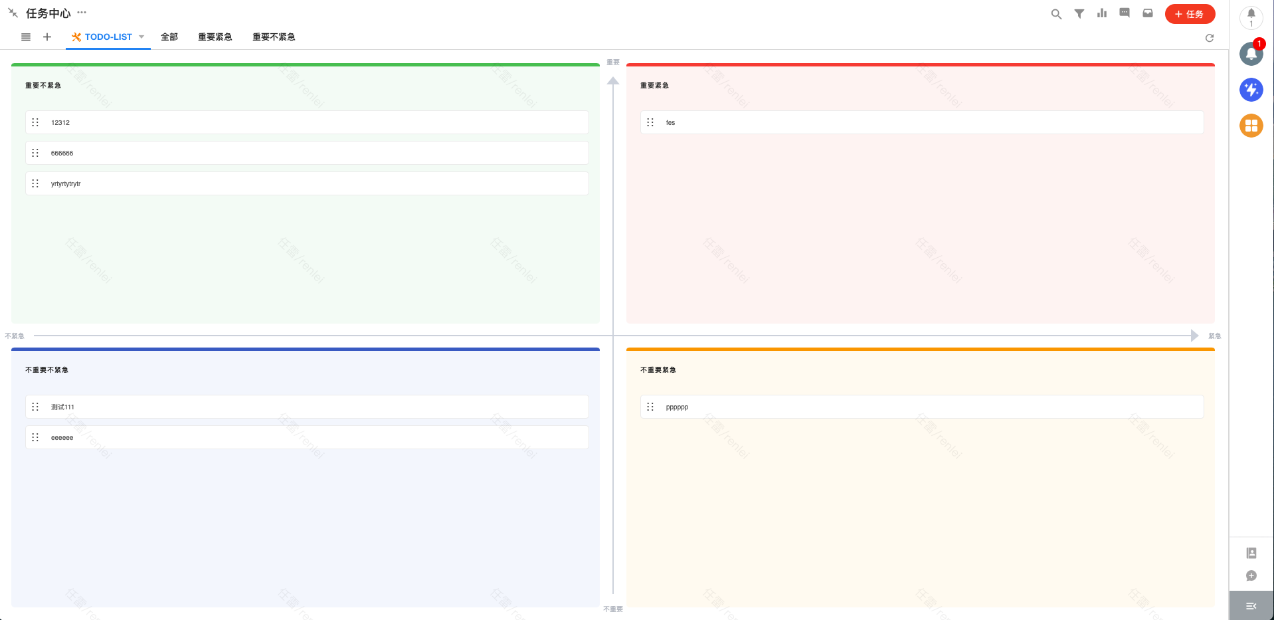Click the drag handle of task fes
Screen dimensions: 1274x620
click(x=651, y=122)
